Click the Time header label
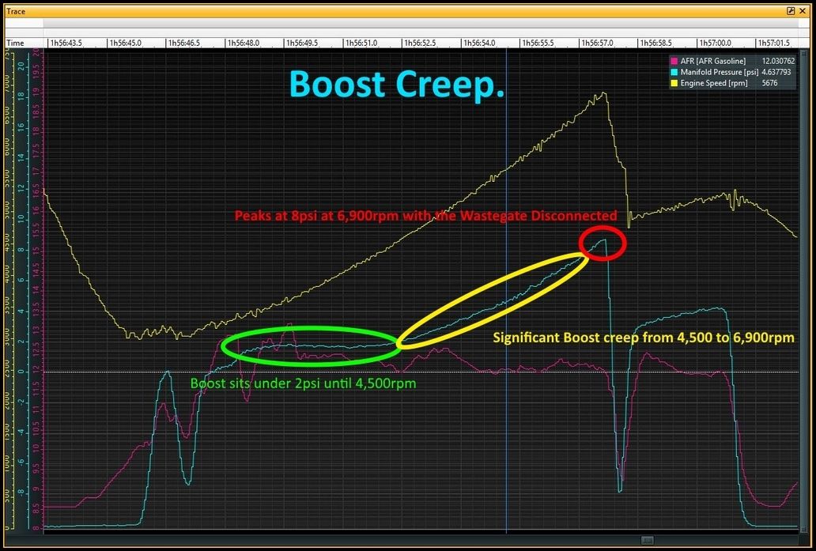816x551 pixels. [15, 43]
